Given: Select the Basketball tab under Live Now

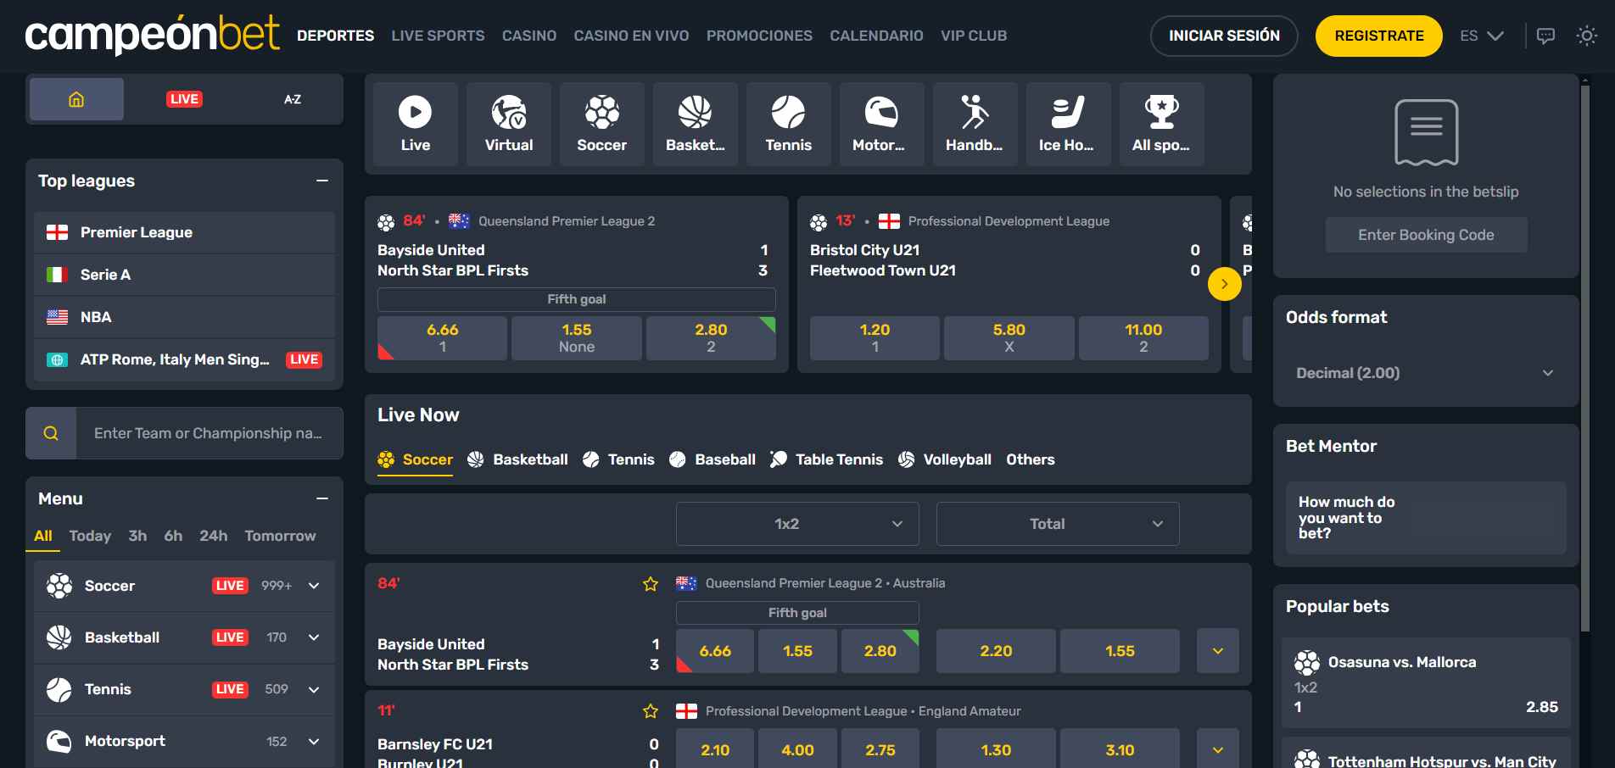Looking at the screenshot, I should (517, 459).
